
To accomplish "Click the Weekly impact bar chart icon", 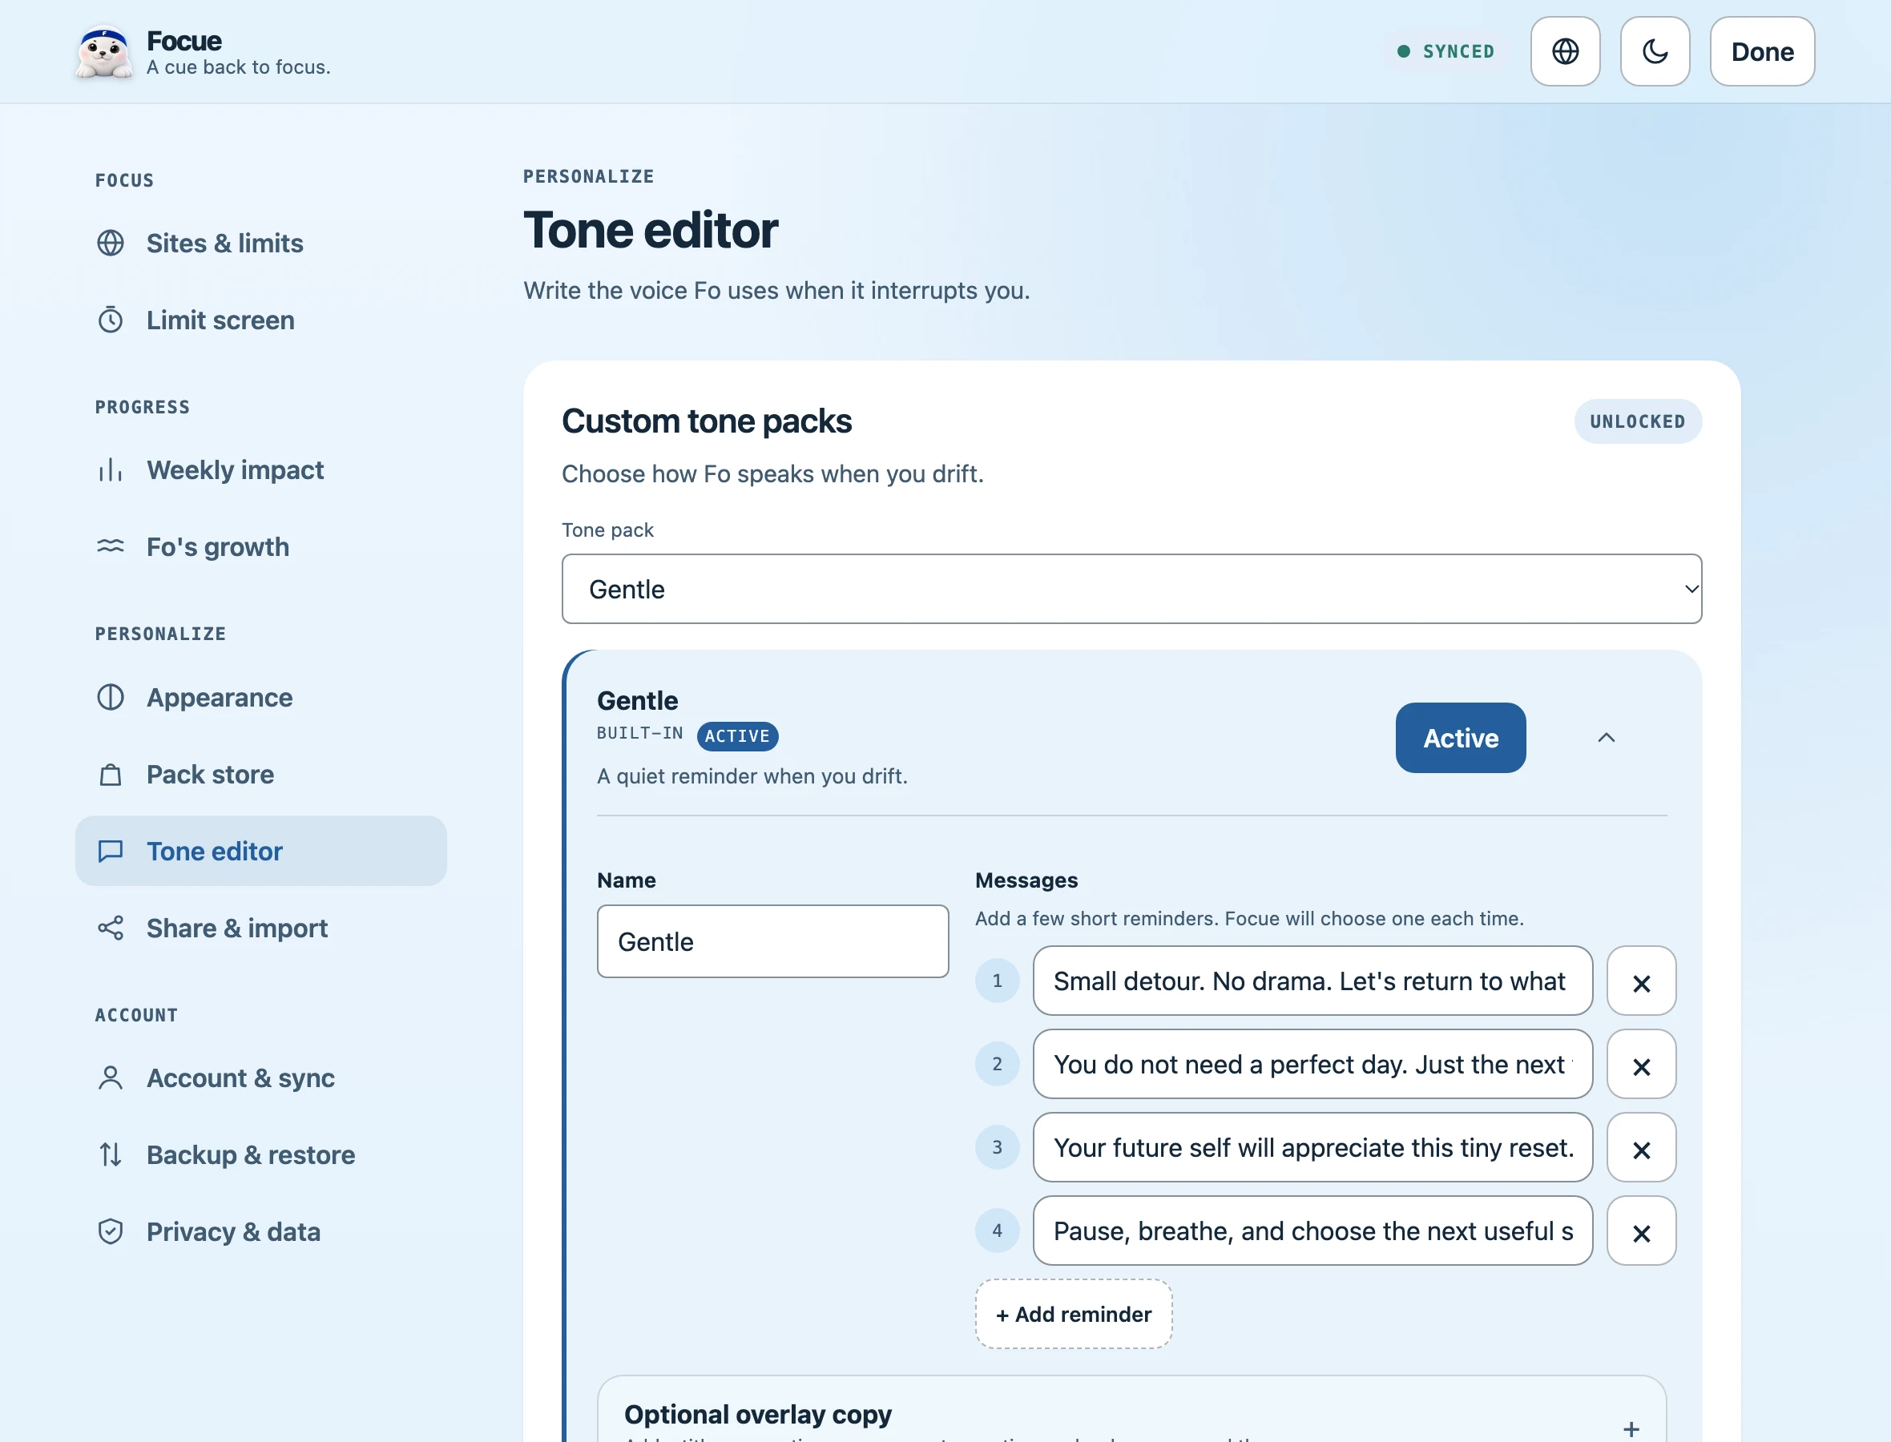I will click(111, 470).
